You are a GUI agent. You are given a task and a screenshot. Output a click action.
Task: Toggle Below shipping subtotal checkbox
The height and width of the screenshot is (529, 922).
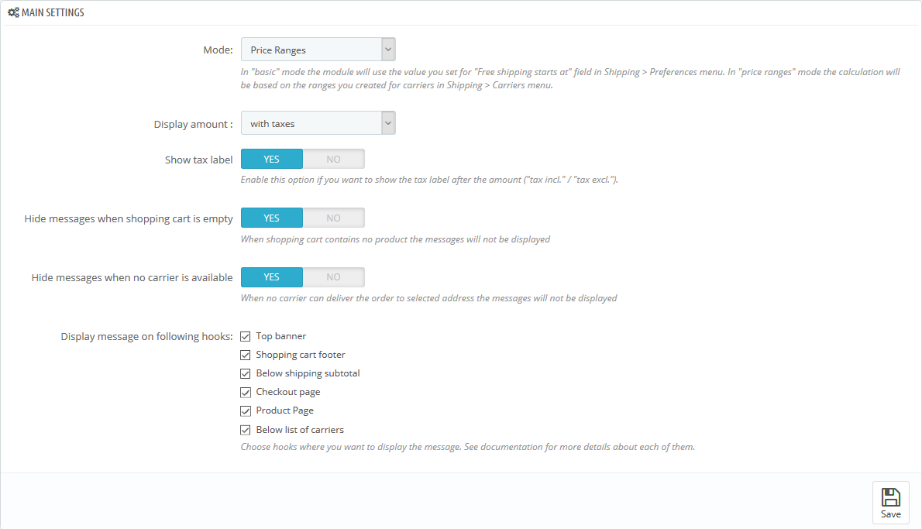[x=246, y=373]
